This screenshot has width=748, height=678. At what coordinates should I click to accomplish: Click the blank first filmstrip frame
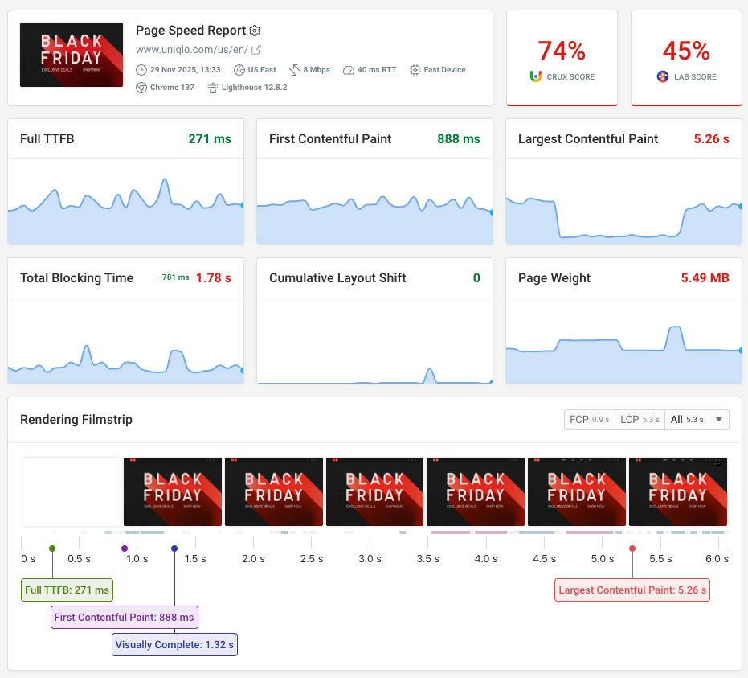(71, 491)
